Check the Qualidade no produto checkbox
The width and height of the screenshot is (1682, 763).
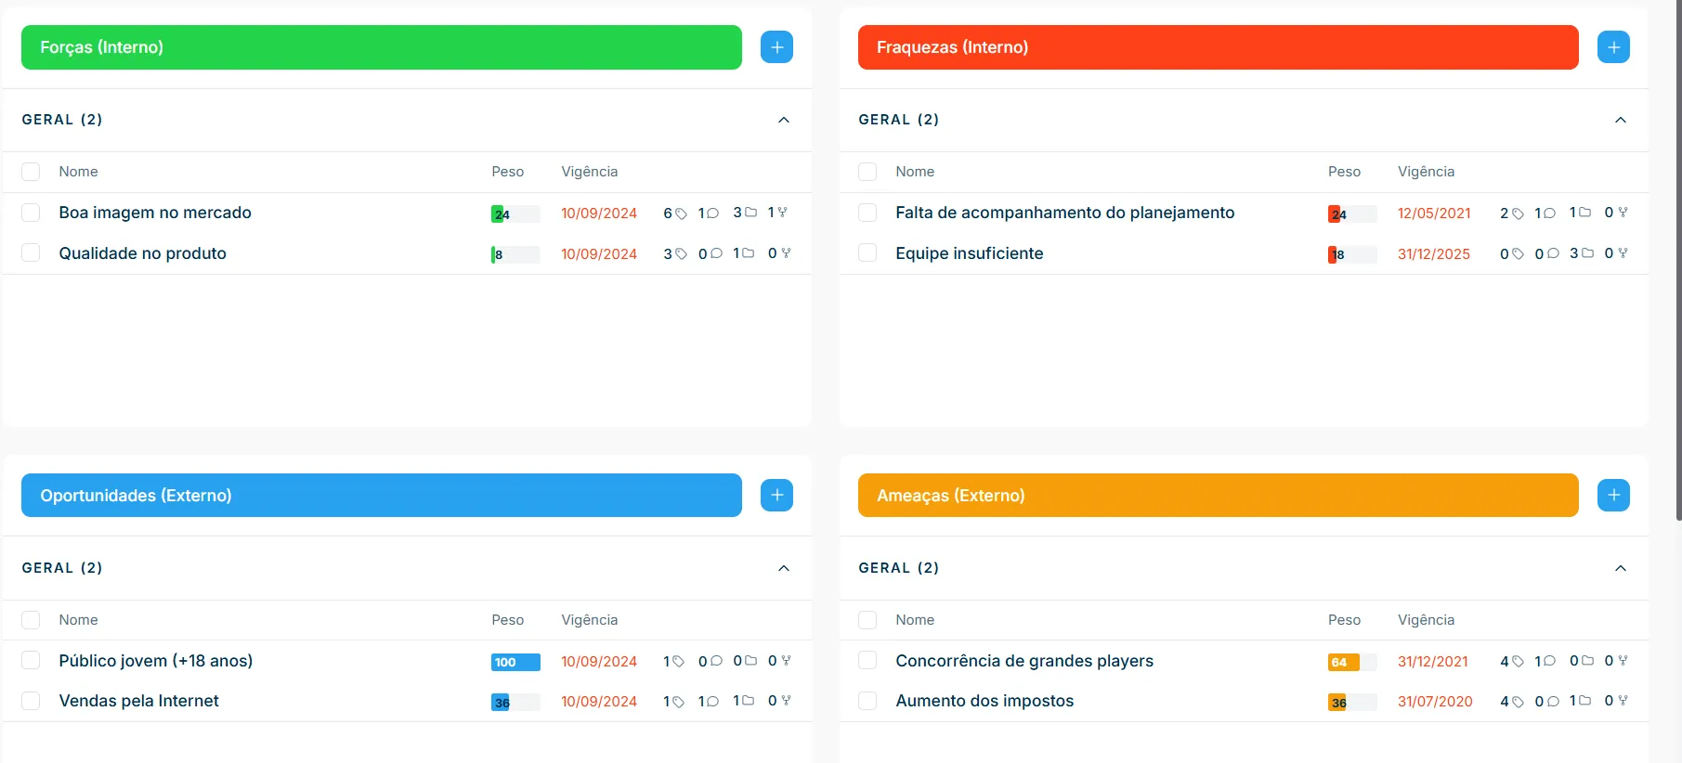click(x=31, y=253)
